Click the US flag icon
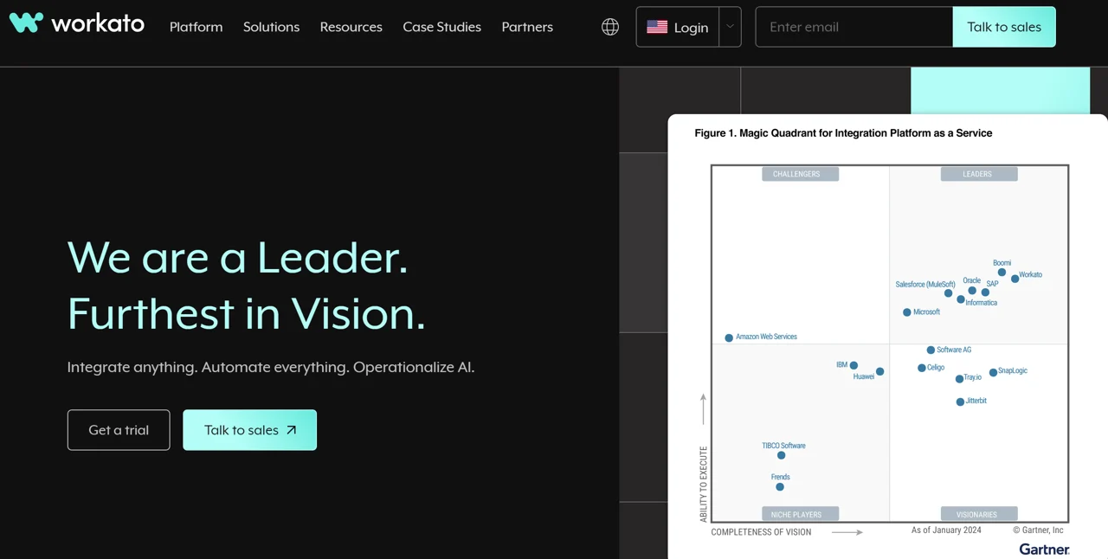The width and height of the screenshot is (1108, 559). click(657, 27)
